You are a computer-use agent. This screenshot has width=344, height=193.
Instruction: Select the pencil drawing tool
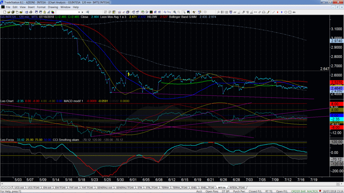(268, 12)
